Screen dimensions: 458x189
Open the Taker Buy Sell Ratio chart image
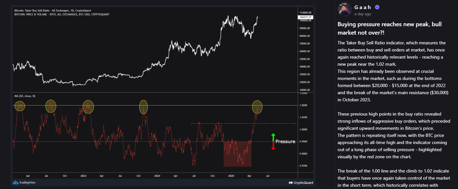163,96
